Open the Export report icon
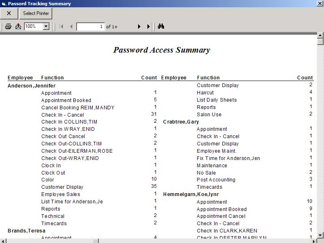The height and width of the screenshot is (243, 324). coord(18,26)
